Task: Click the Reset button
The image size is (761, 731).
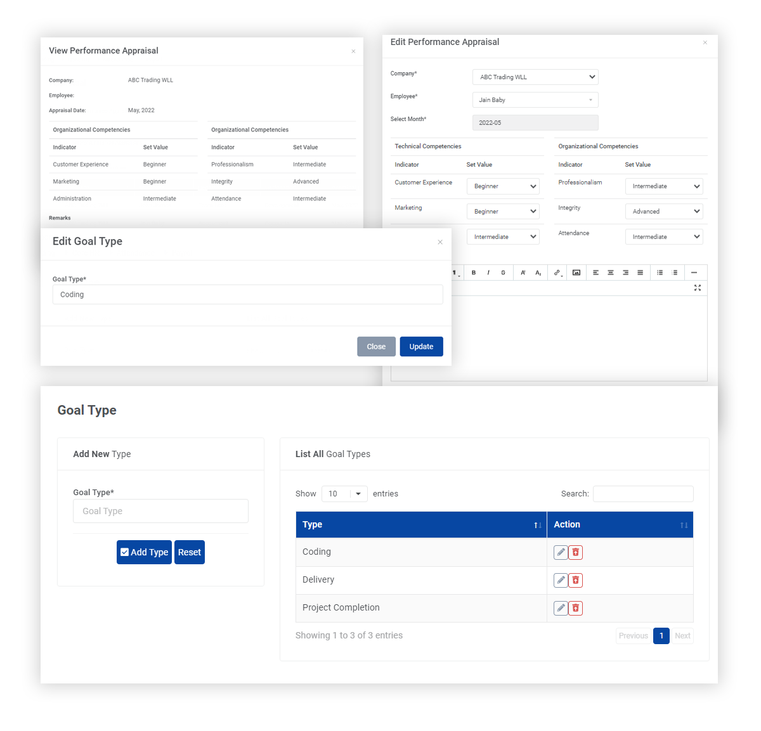Action: (190, 552)
